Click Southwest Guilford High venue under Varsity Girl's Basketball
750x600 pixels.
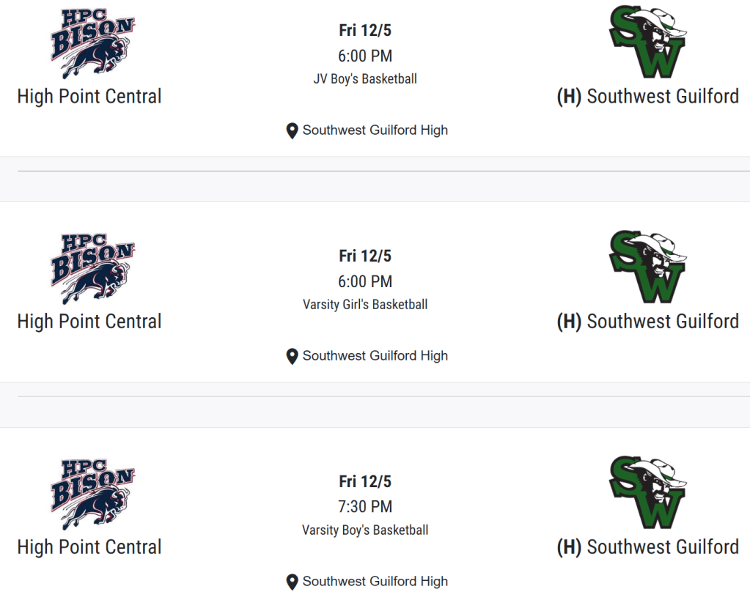pyautogui.click(x=375, y=356)
